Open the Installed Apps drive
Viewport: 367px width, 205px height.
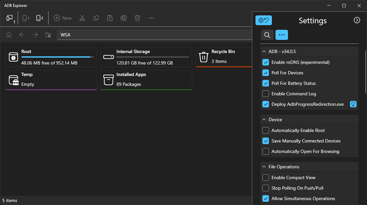(x=146, y=80)
